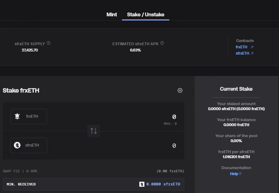Image resolution: width=279 pixels, height=193 pixels.
Task: Open the sfrxETH token selector
Action: 29,145
